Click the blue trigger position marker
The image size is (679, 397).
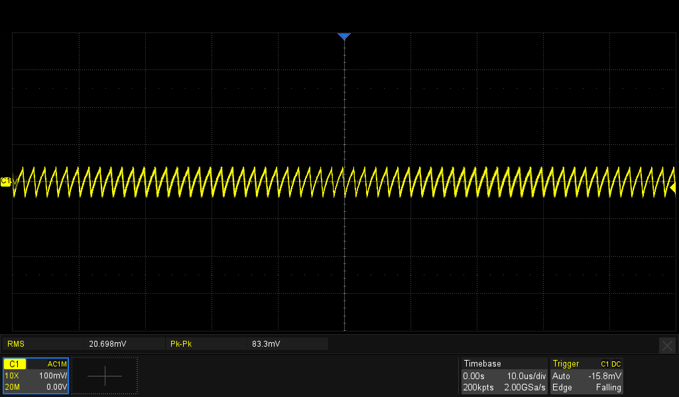click(x=343, y=36)
